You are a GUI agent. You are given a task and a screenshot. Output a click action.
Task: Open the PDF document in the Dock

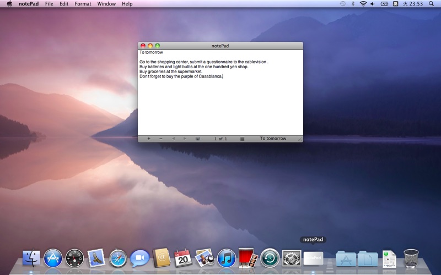click(x=390, y=258)
